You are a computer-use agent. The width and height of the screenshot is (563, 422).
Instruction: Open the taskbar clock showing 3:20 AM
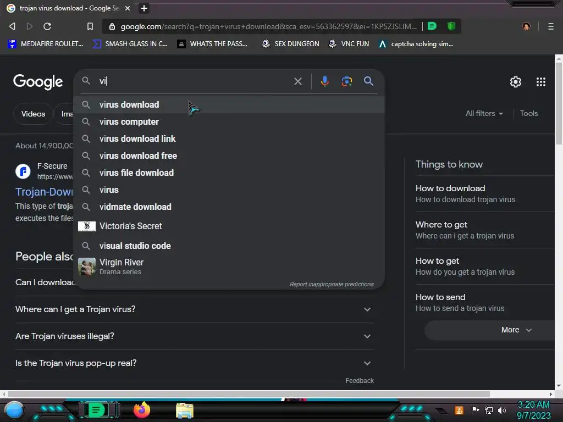pos(533,410)
